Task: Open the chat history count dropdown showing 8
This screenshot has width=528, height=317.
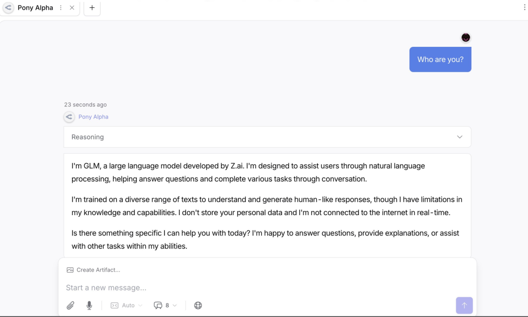Action: pyautogui.click(x=165, y=305)
